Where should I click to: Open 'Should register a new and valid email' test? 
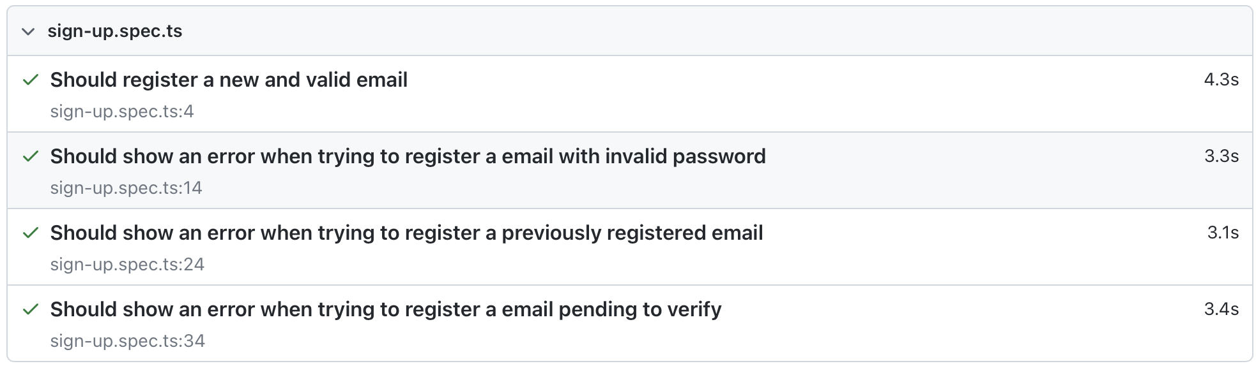tap(229, 80)
